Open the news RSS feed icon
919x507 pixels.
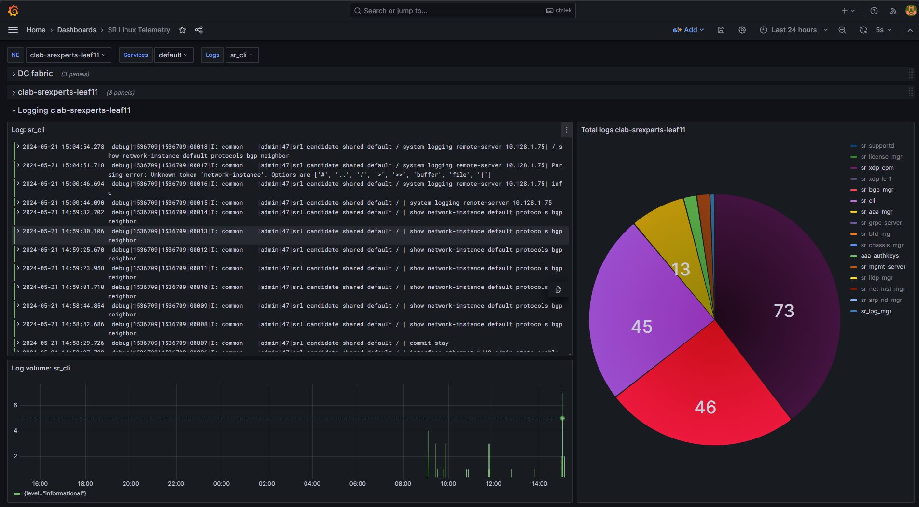coord(893,11)
